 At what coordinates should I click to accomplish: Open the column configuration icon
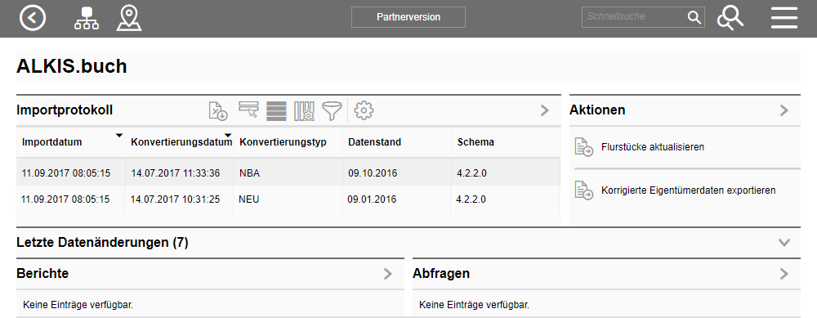coord(304,111)
